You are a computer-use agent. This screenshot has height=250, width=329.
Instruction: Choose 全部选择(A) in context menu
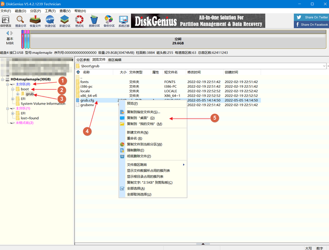[x=153, y=188]
